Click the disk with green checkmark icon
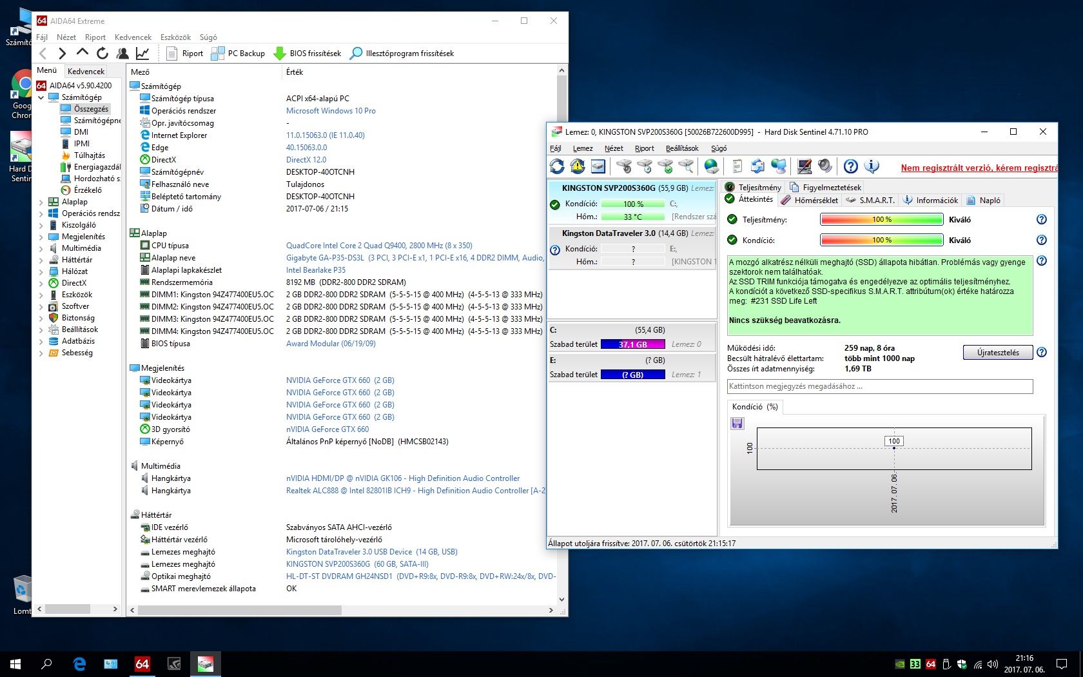This screenshot has height=677, width=1083. [665, 166]
